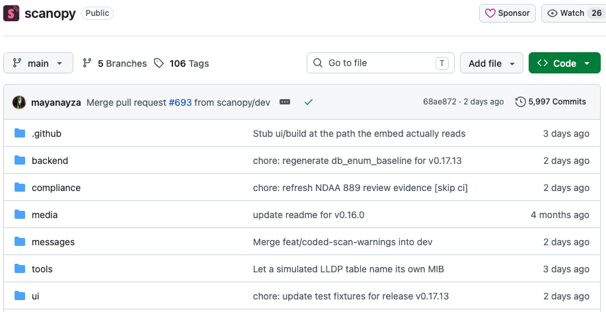Click the '3 days ago' timestamp for .github

click(x=566, y=134)
